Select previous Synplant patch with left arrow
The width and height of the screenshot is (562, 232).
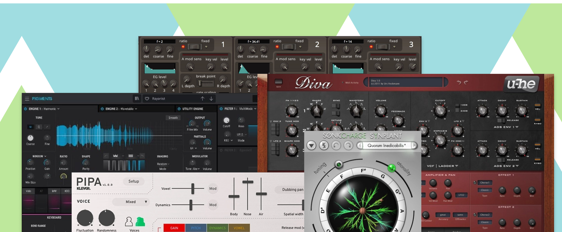pos(360,145)
